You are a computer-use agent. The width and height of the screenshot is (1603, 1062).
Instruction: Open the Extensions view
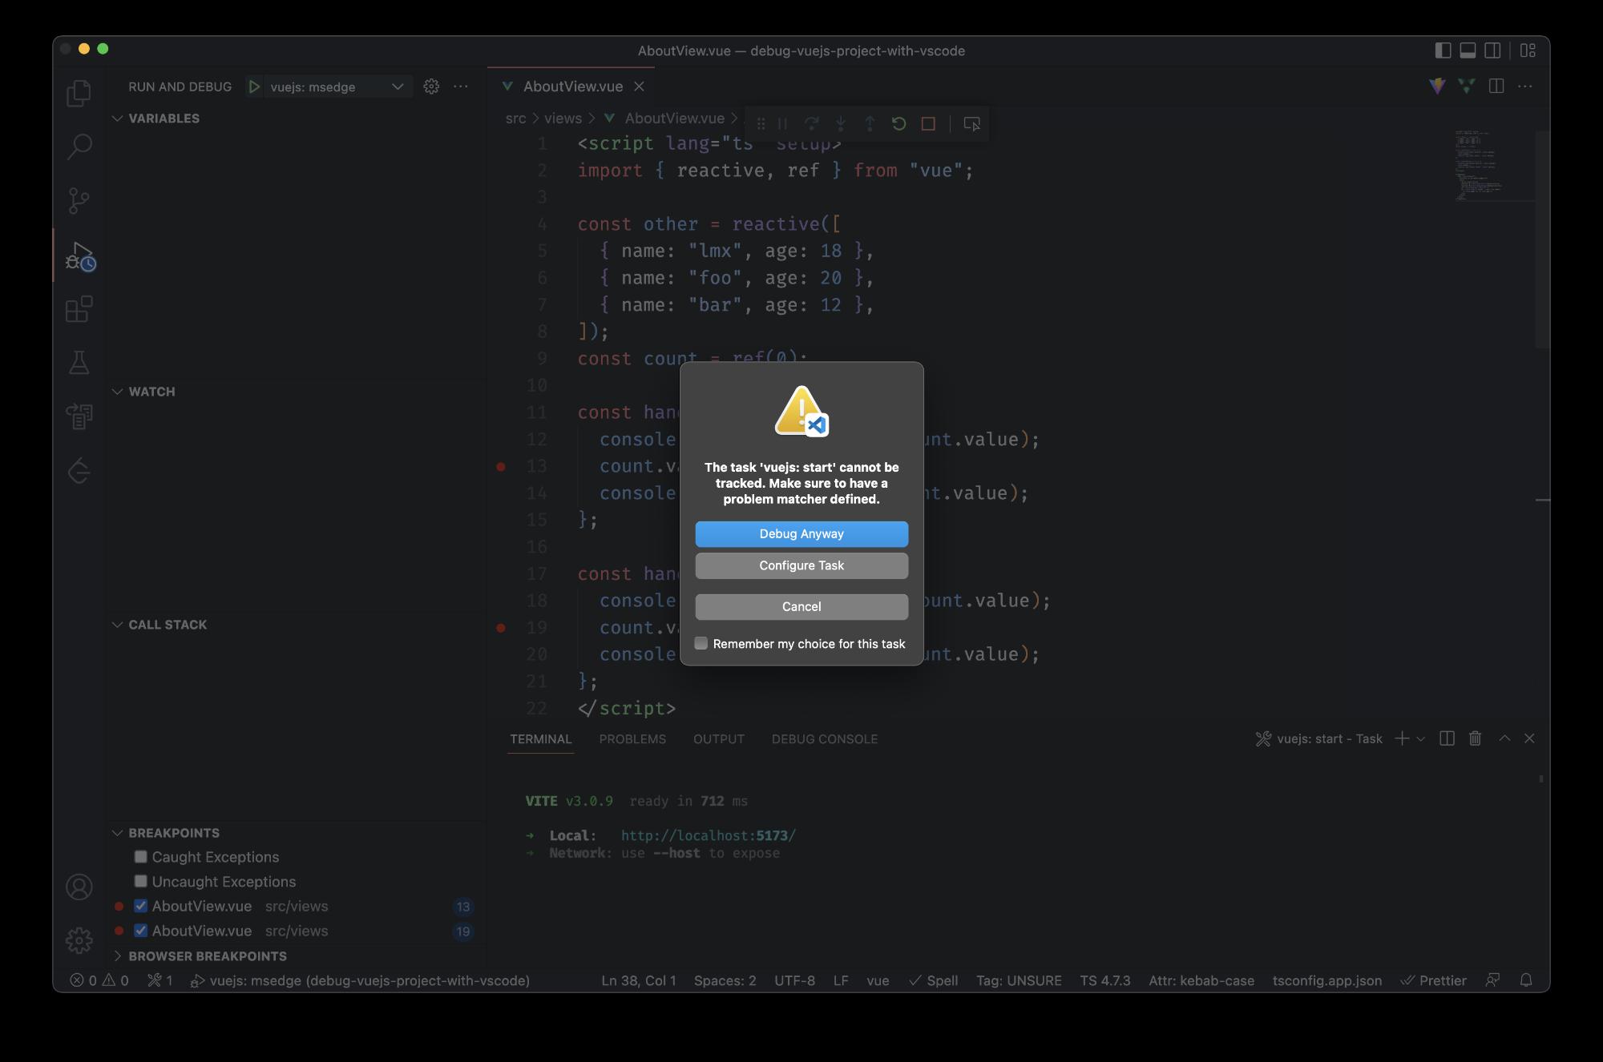coord(79,309)
